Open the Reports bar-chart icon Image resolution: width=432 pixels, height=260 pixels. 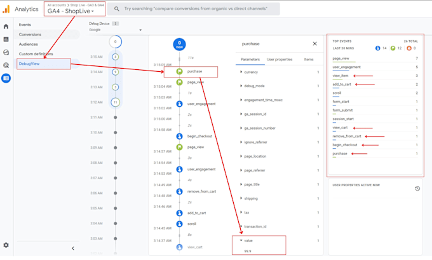coord(6,39)
